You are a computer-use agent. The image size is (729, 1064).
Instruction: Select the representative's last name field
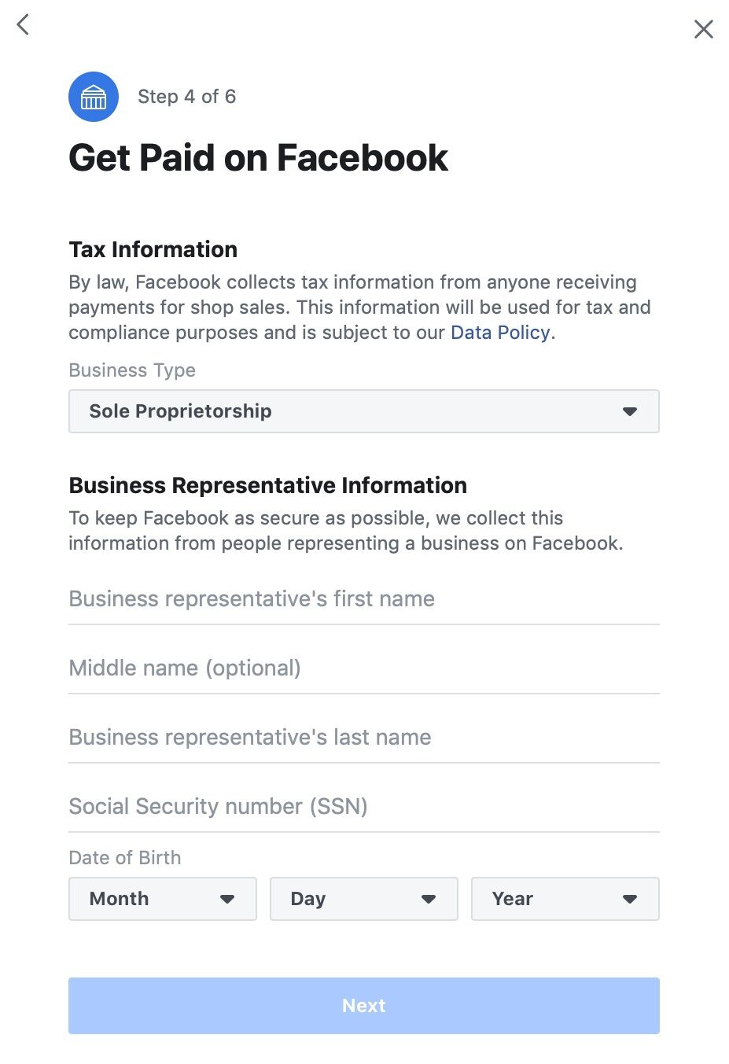[x=363, y=738]
